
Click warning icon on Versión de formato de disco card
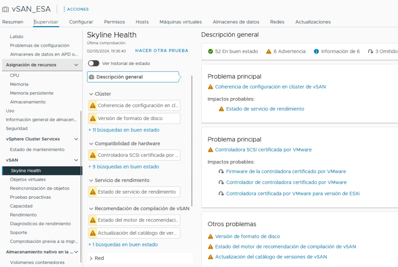pyautogui.click(x=93, y=119)
